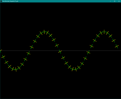Viewport: 121px width, 99px height.
Task: Click the Processing sketch icon in title bar
Action: [x=1, y=1]
